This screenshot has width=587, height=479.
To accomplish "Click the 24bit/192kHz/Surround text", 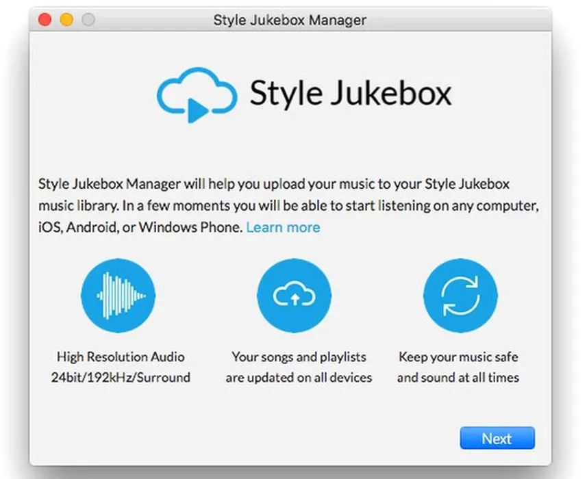I will pyautogui.click(x=121, y=377).
